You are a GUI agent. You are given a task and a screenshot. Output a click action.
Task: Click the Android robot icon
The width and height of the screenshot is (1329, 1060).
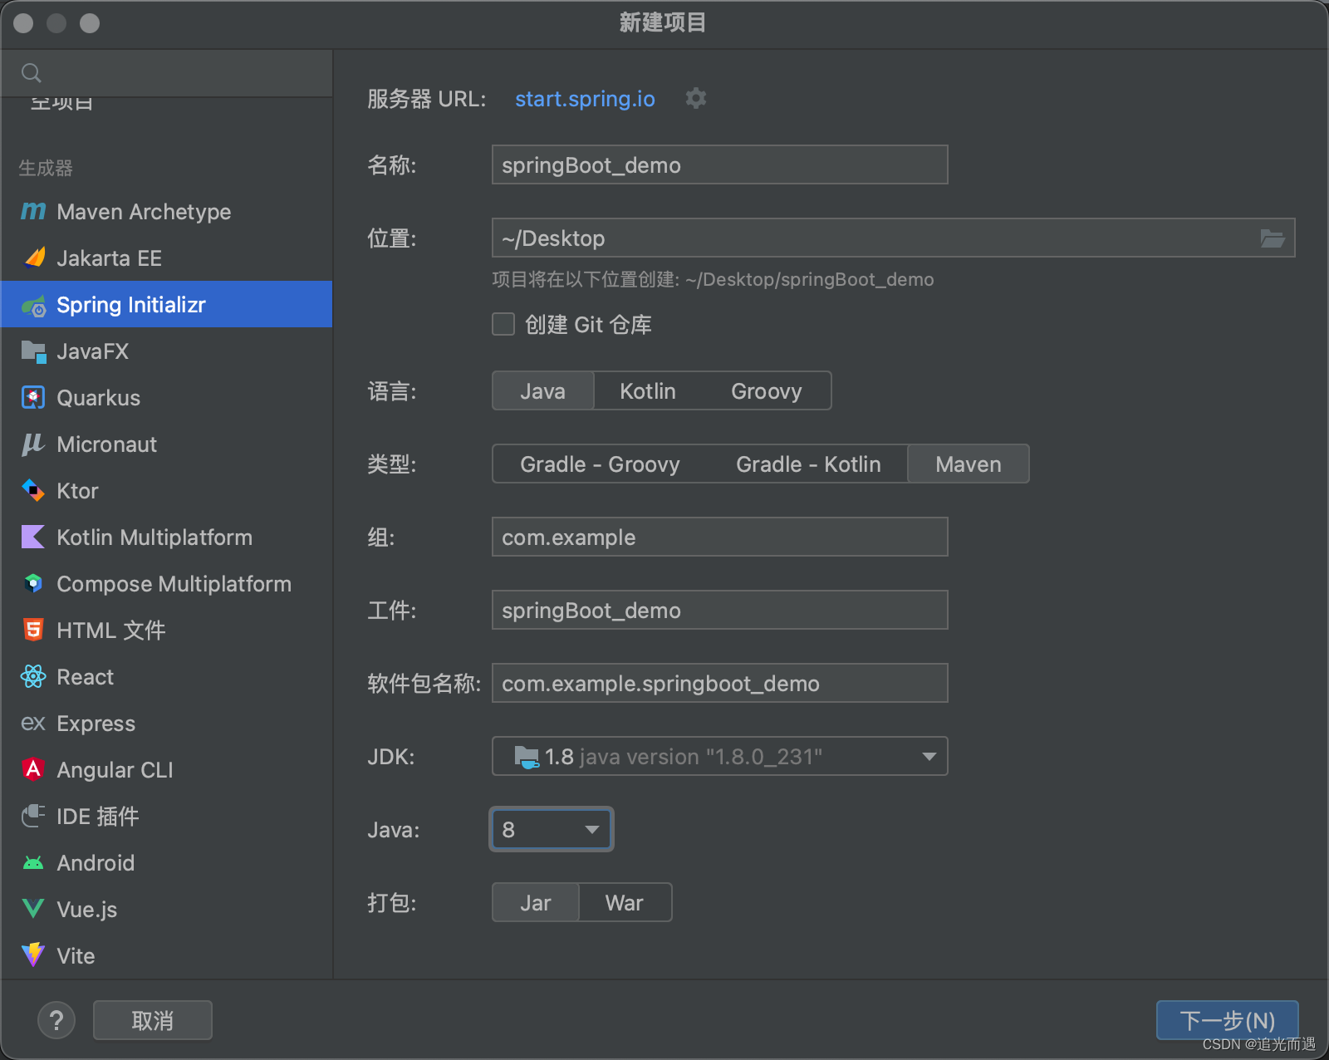[33, 863]
